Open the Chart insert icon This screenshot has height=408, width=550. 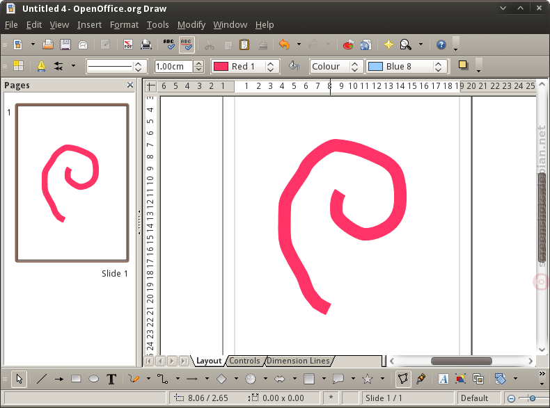(x=348, y=44)
